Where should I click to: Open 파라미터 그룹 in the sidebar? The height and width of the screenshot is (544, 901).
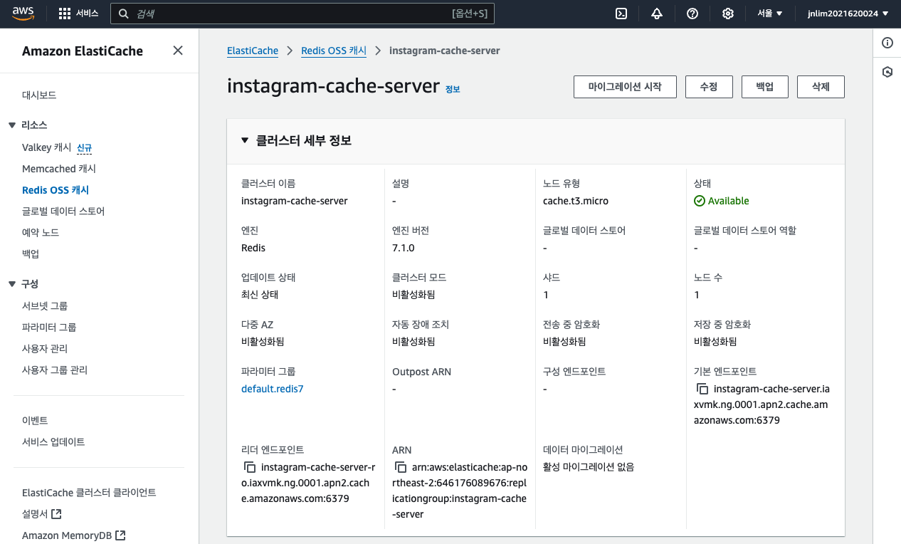49,328
